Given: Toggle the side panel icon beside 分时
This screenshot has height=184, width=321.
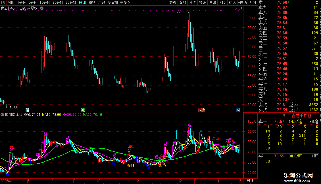Looking at the screenshot, I should [3, 3].
